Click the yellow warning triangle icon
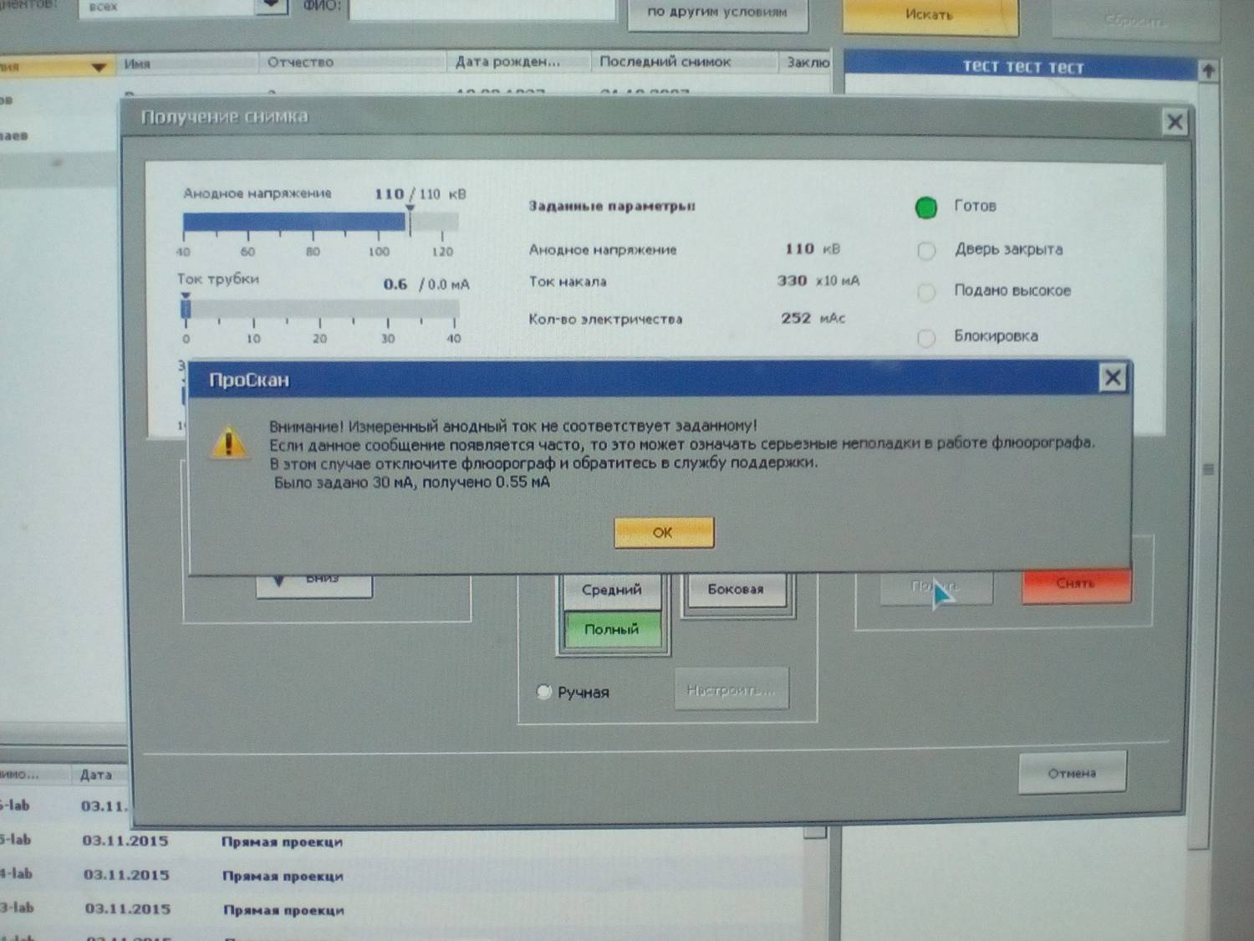 pyautogui.click(x=228, y=443)
